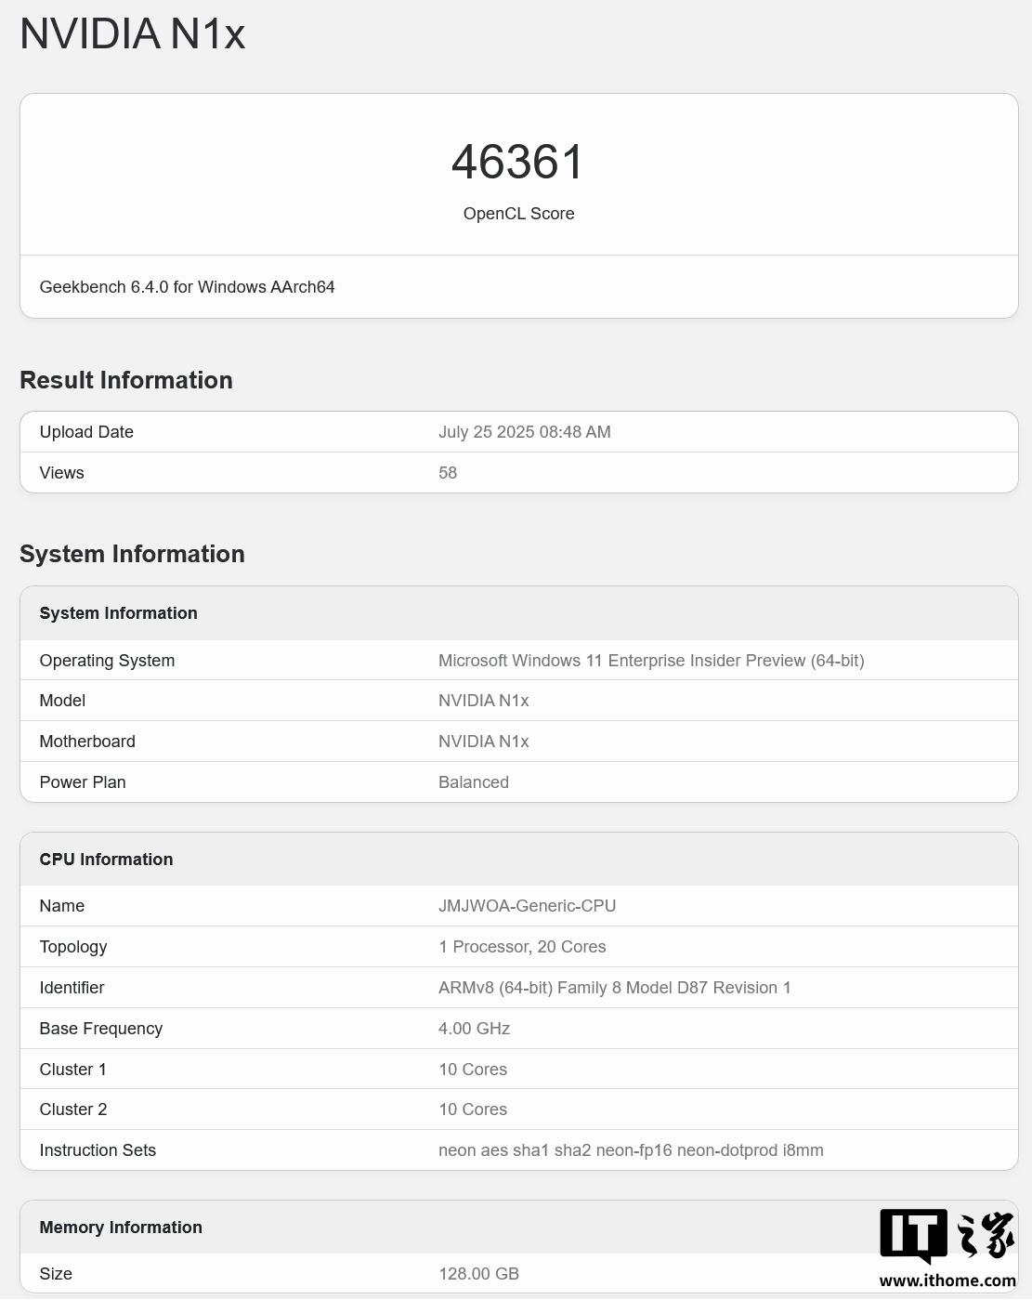This screenshot has height=1300, width=1032.
Task: Open the www.ithome.com link
Action: (947, 1280)
